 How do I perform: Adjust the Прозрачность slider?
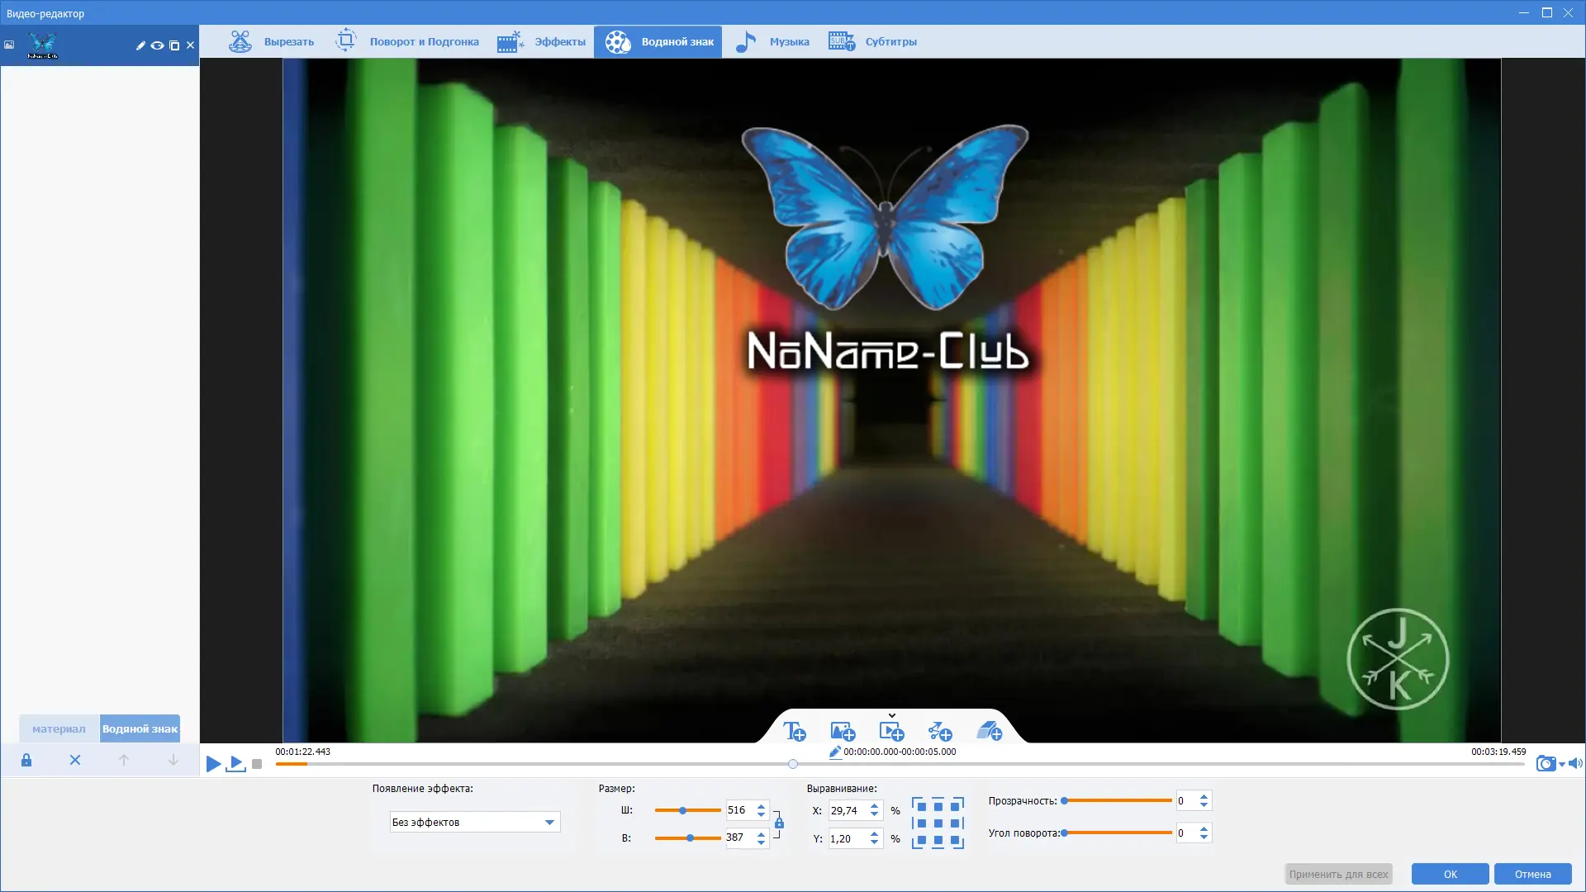coord(1065,800)
